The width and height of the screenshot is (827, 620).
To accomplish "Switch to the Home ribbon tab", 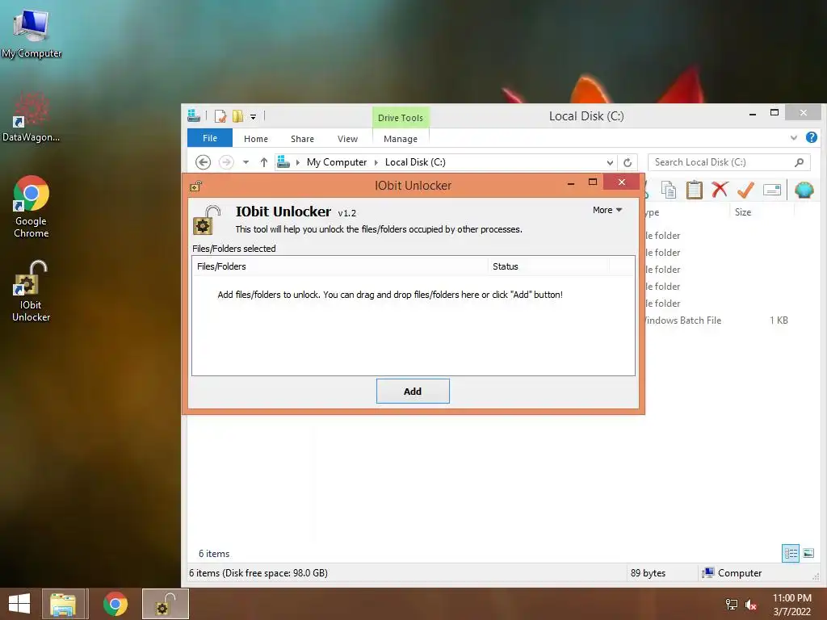I will (x=256, y=139).
